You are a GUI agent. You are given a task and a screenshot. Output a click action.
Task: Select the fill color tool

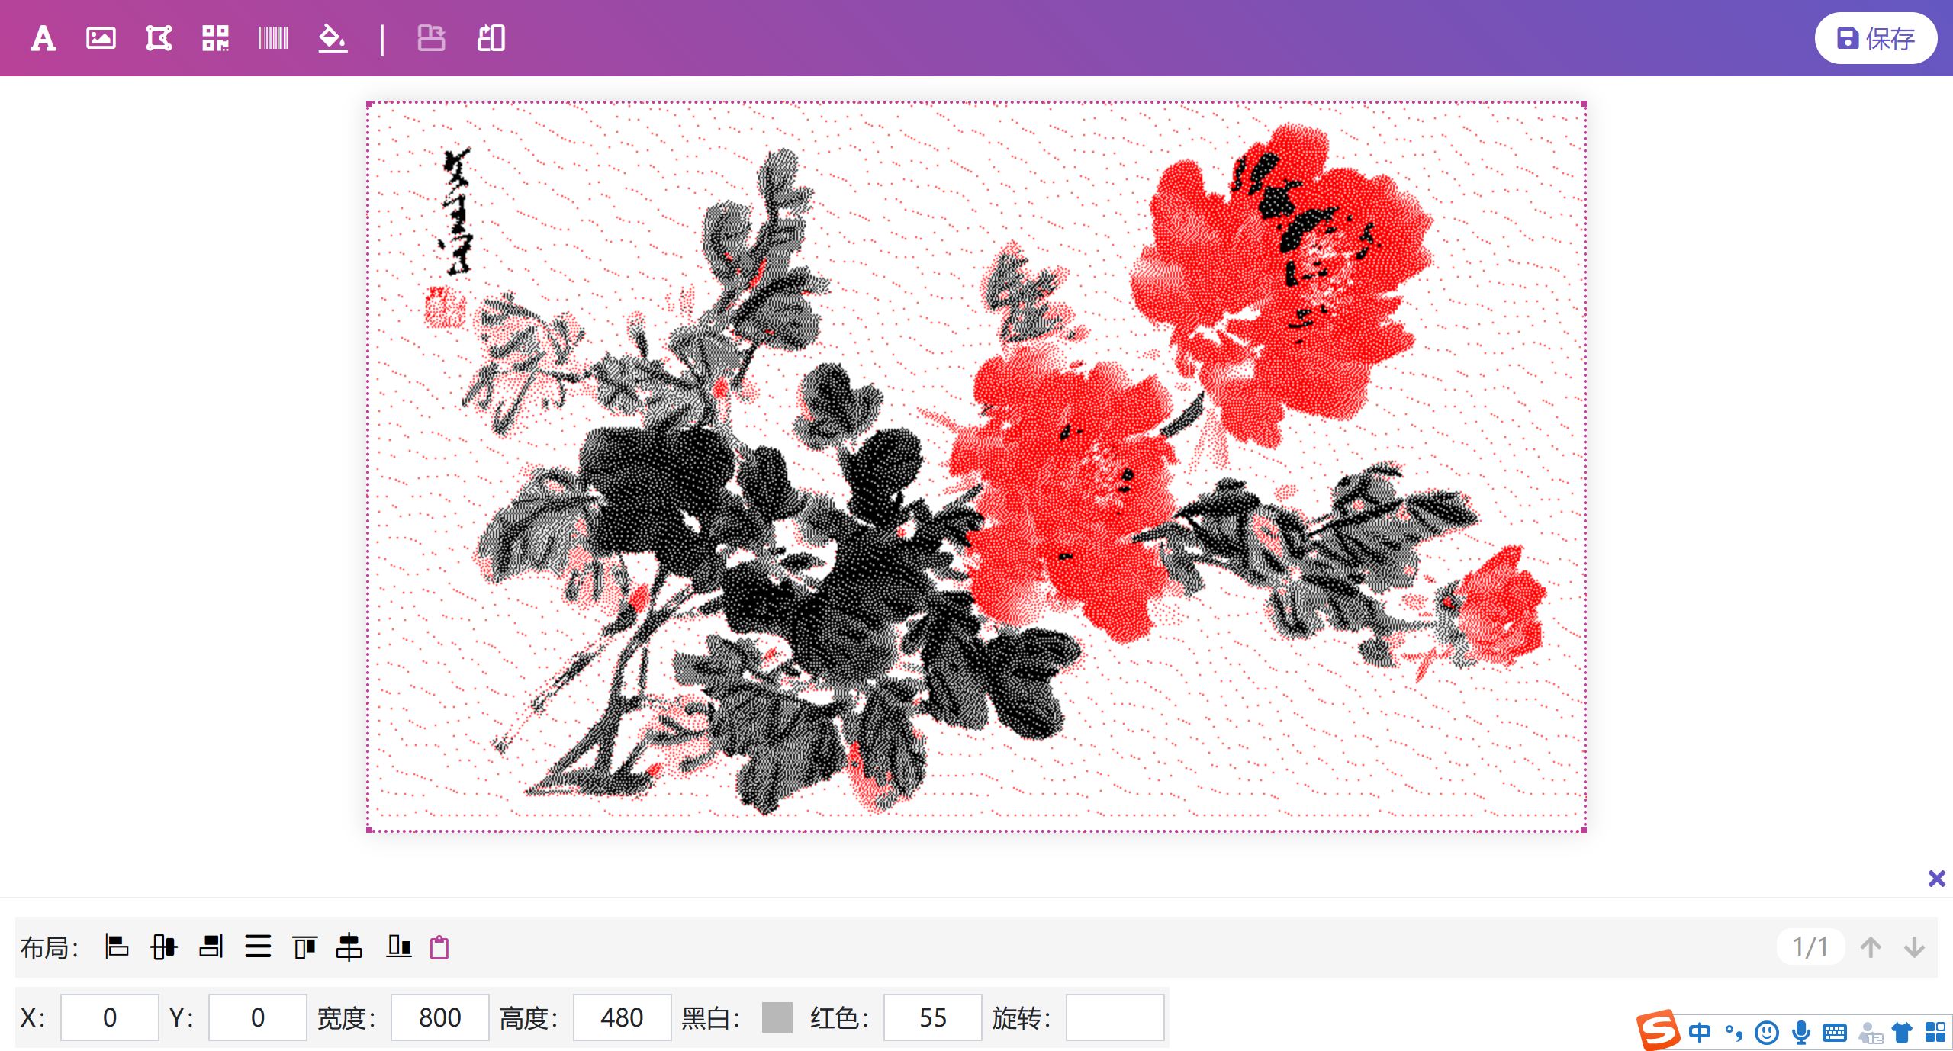point(333,38)
